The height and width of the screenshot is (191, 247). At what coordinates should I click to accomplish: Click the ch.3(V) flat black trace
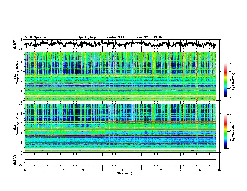tap(120, 160)
